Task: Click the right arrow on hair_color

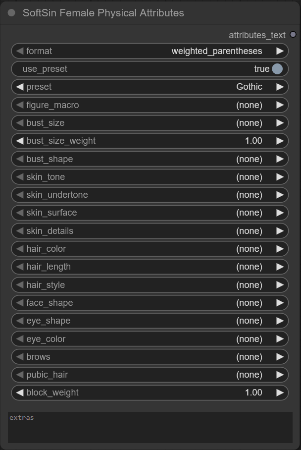Action: point(280,249)
